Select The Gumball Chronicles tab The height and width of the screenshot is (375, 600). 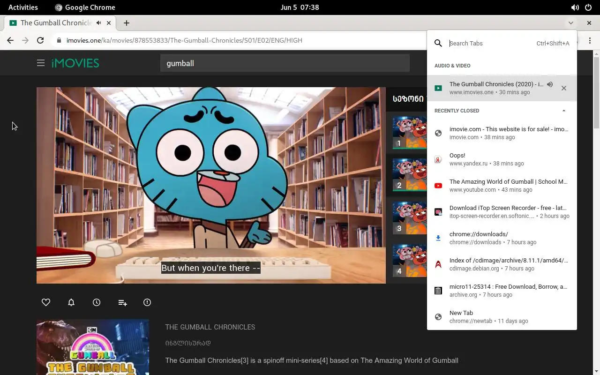tap(60, 22)
